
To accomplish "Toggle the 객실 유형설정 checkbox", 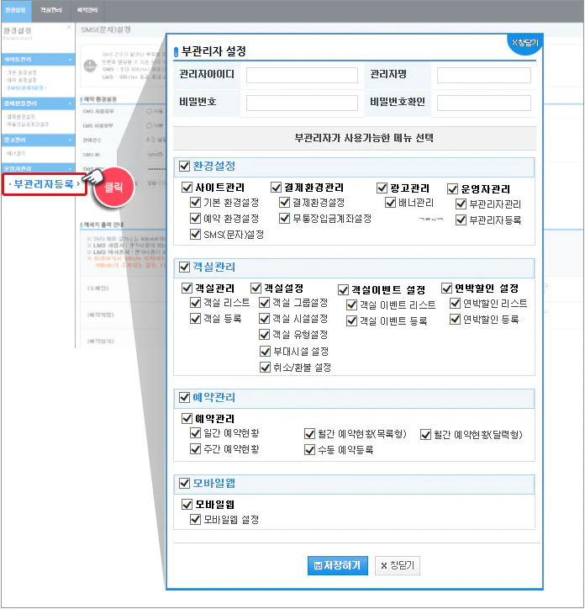I will (265, 335).
